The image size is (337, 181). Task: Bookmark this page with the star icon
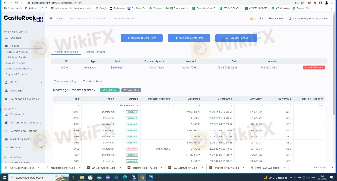pos(302,3)
